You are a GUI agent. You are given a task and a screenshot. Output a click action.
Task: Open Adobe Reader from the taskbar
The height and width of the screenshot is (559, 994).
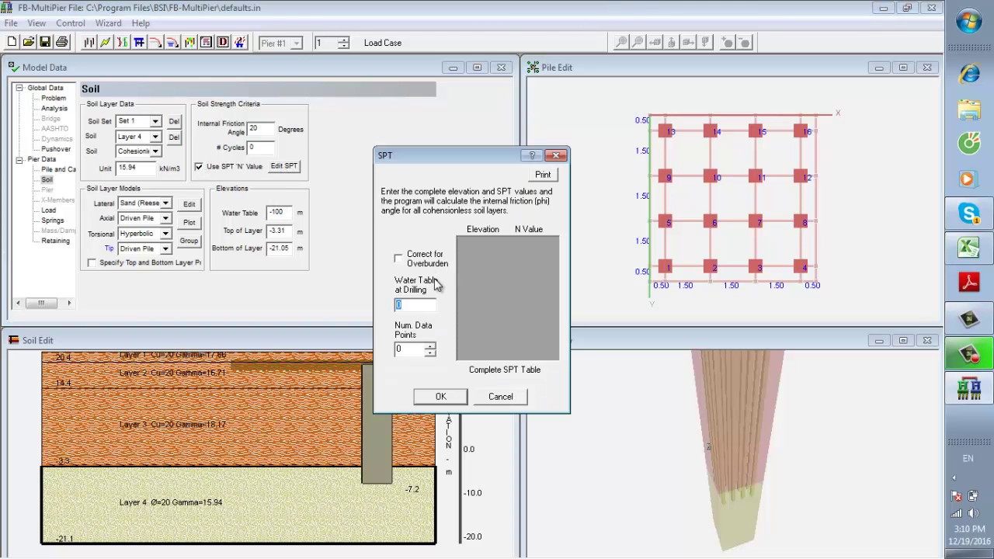(968, 283)
